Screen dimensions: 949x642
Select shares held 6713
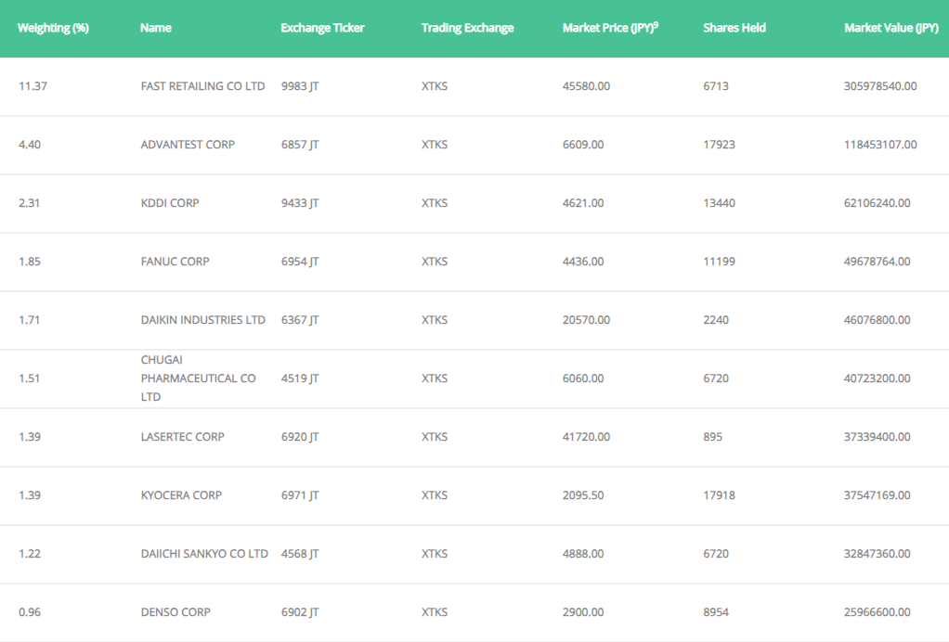click(715, 86)
